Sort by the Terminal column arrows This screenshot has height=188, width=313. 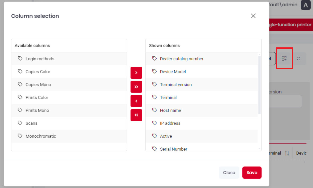pyautogui.click(x=287, y=153)
